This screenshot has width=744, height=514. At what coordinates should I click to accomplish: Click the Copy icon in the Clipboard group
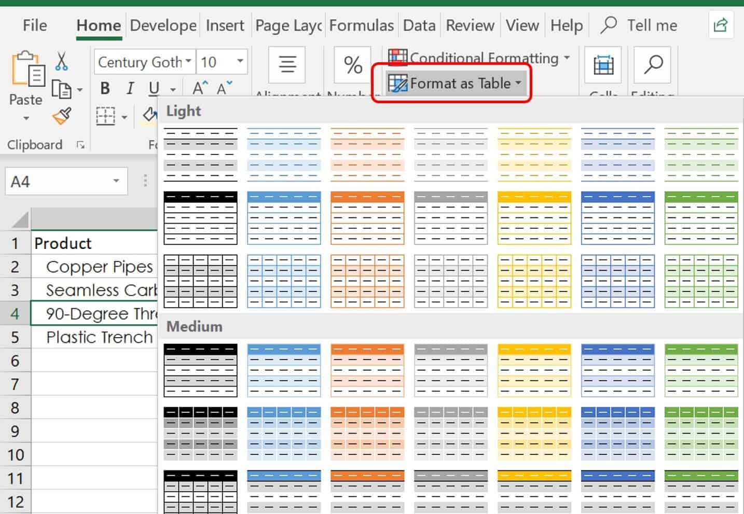(62, 89)
